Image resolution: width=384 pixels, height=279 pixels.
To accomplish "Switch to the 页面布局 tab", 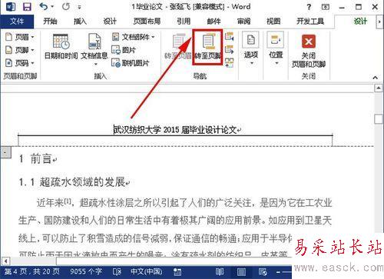I will 147,21.
